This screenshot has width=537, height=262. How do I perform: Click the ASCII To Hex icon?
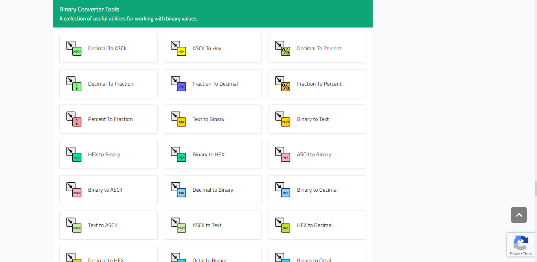pyautogui.click(x=178, y=48)
